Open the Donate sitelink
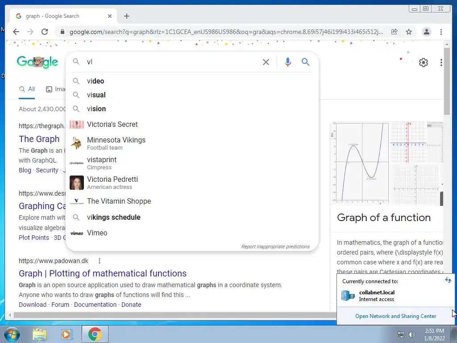 131,305
